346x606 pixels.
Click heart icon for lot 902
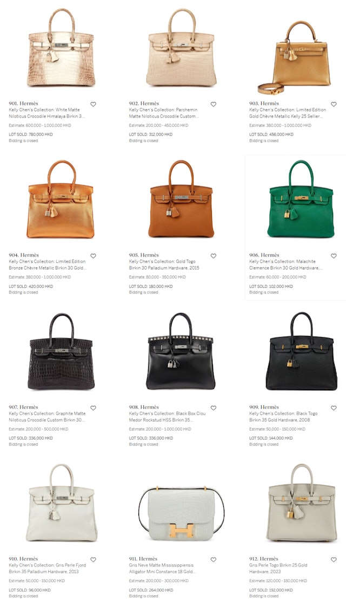[x=214, y=105]
